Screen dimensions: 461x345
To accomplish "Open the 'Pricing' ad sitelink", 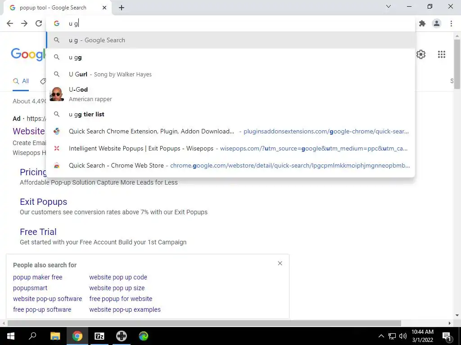I will [33, 172].
